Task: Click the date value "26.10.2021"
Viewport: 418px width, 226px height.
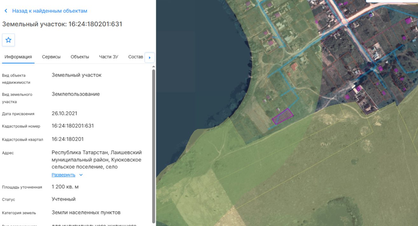Action: 65,113
